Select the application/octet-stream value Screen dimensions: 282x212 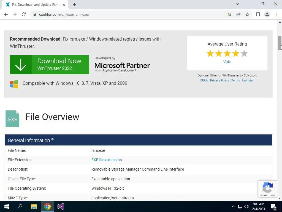pyautogui.click(x=113, y=198)
